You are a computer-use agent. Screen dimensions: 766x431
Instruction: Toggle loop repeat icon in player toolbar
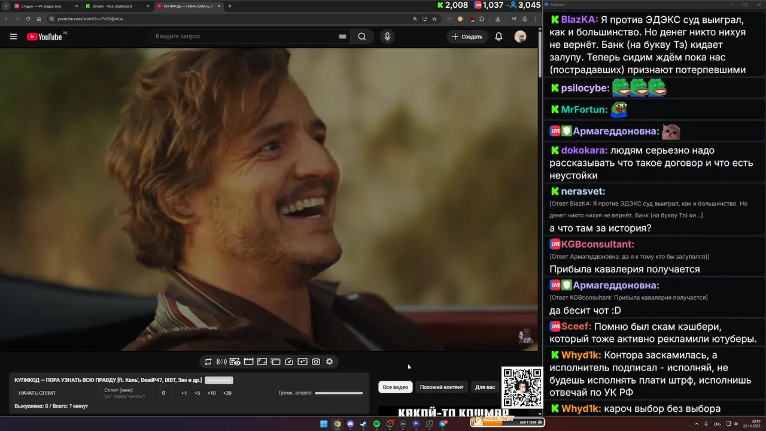[208, 362]
